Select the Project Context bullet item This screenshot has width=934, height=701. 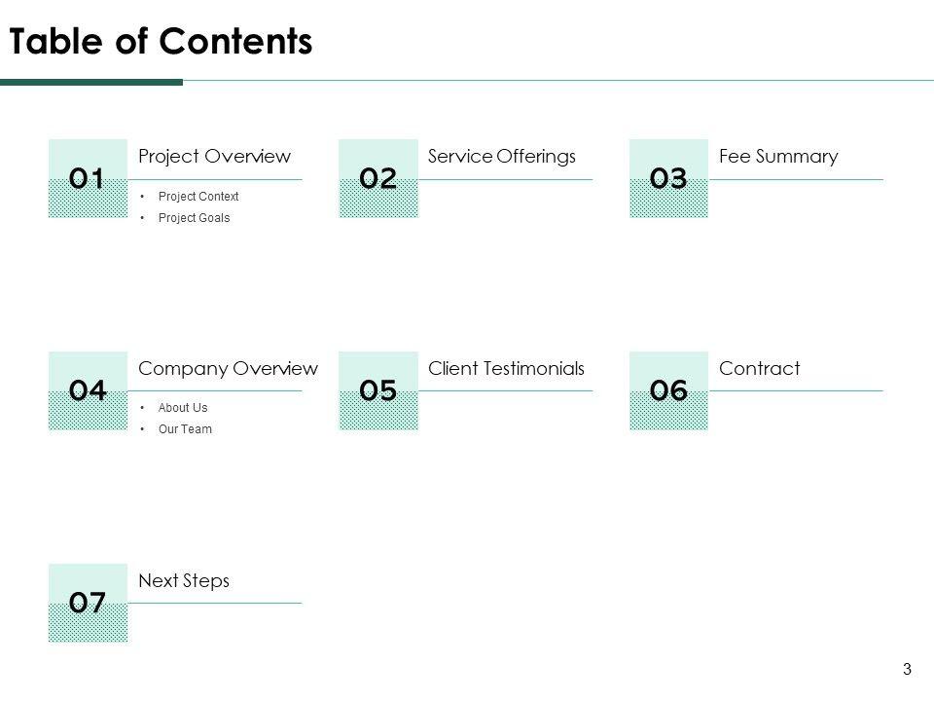198,197
